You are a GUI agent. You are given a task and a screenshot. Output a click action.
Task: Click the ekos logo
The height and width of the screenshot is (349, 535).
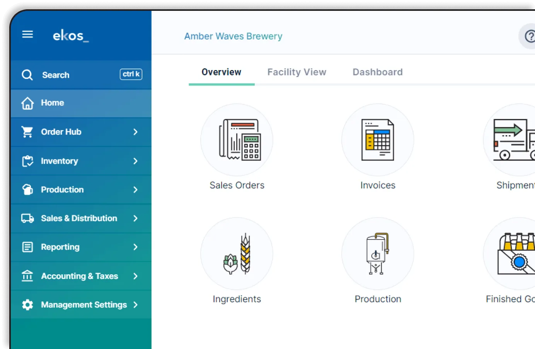(71, 36)
